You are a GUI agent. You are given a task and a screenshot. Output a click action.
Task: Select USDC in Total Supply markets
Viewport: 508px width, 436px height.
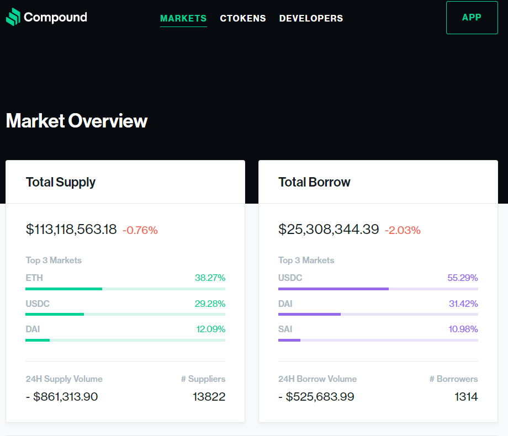38,304
